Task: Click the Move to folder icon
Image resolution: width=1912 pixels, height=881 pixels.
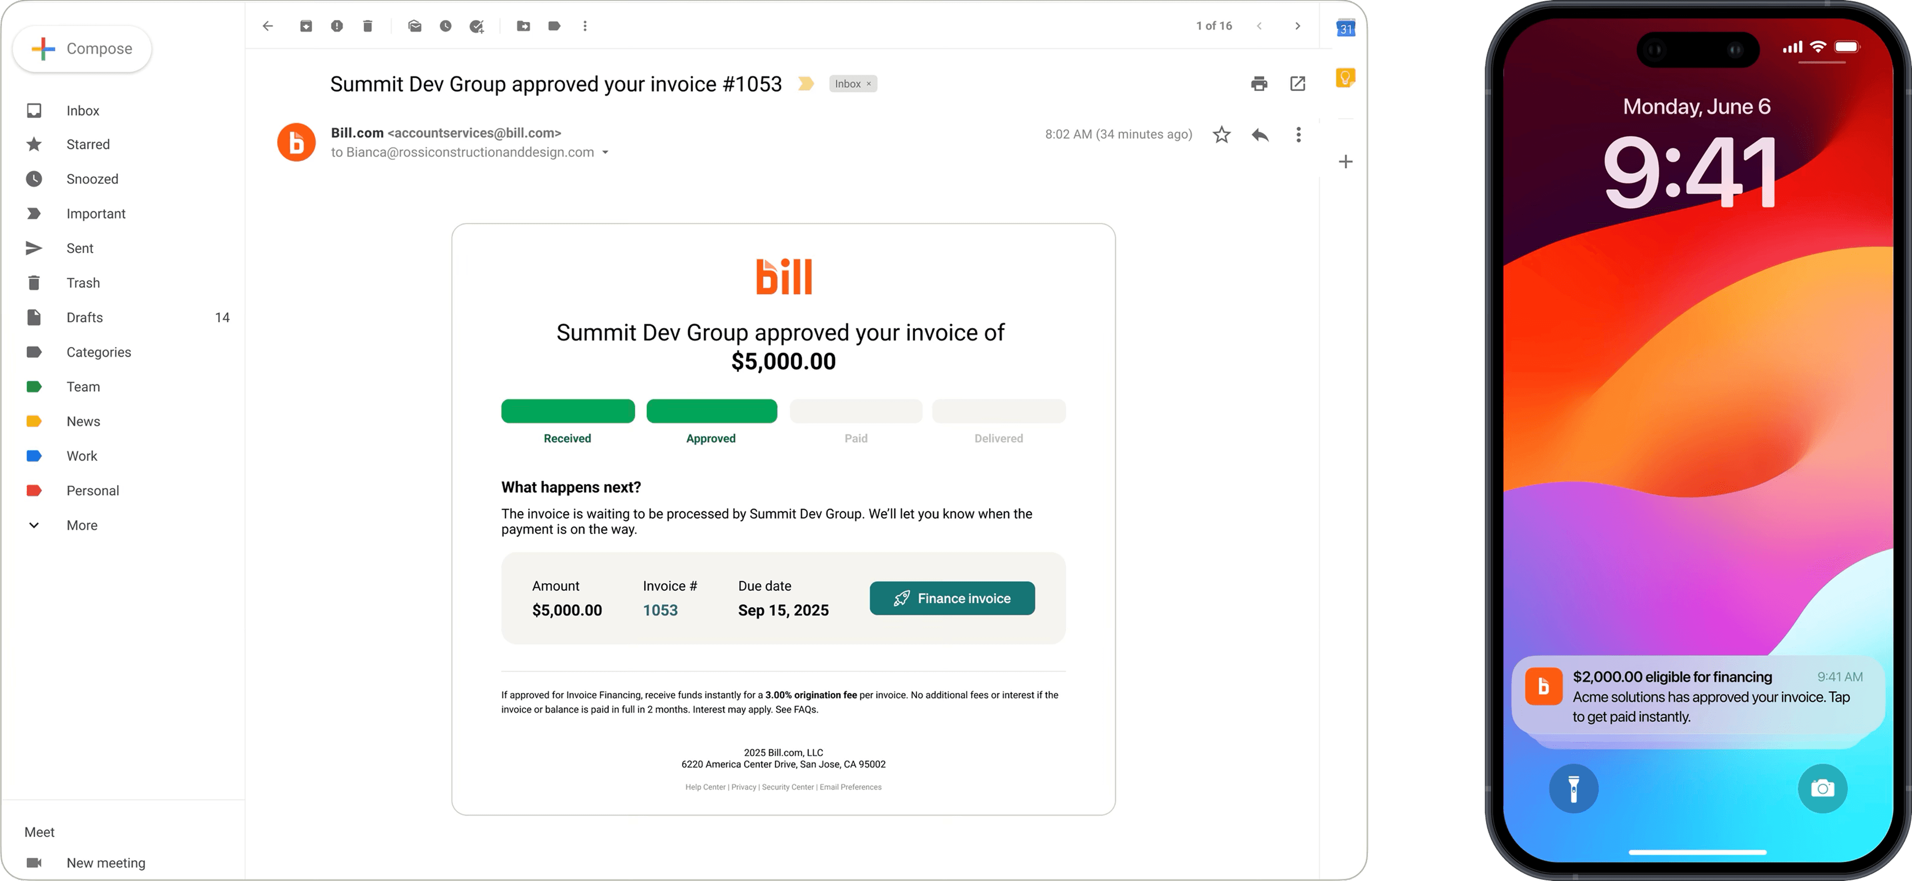Action: 523,26
